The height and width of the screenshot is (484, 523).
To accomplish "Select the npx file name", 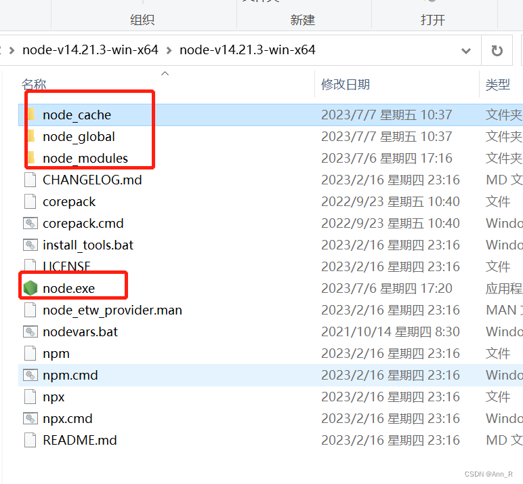I will point(54,397).
